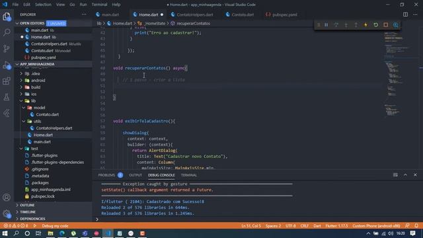Open the Extensions view
Image resolution: width=423 pixels, height=238 pixels.
tap(7, 81)
